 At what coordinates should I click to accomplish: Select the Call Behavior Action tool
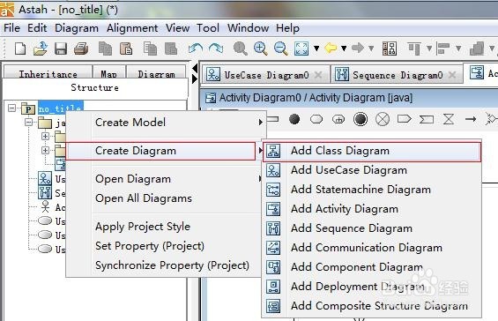tap(338, 119)
